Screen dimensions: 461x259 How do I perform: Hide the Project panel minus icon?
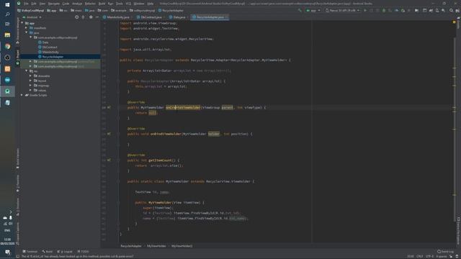pos(97,17)
